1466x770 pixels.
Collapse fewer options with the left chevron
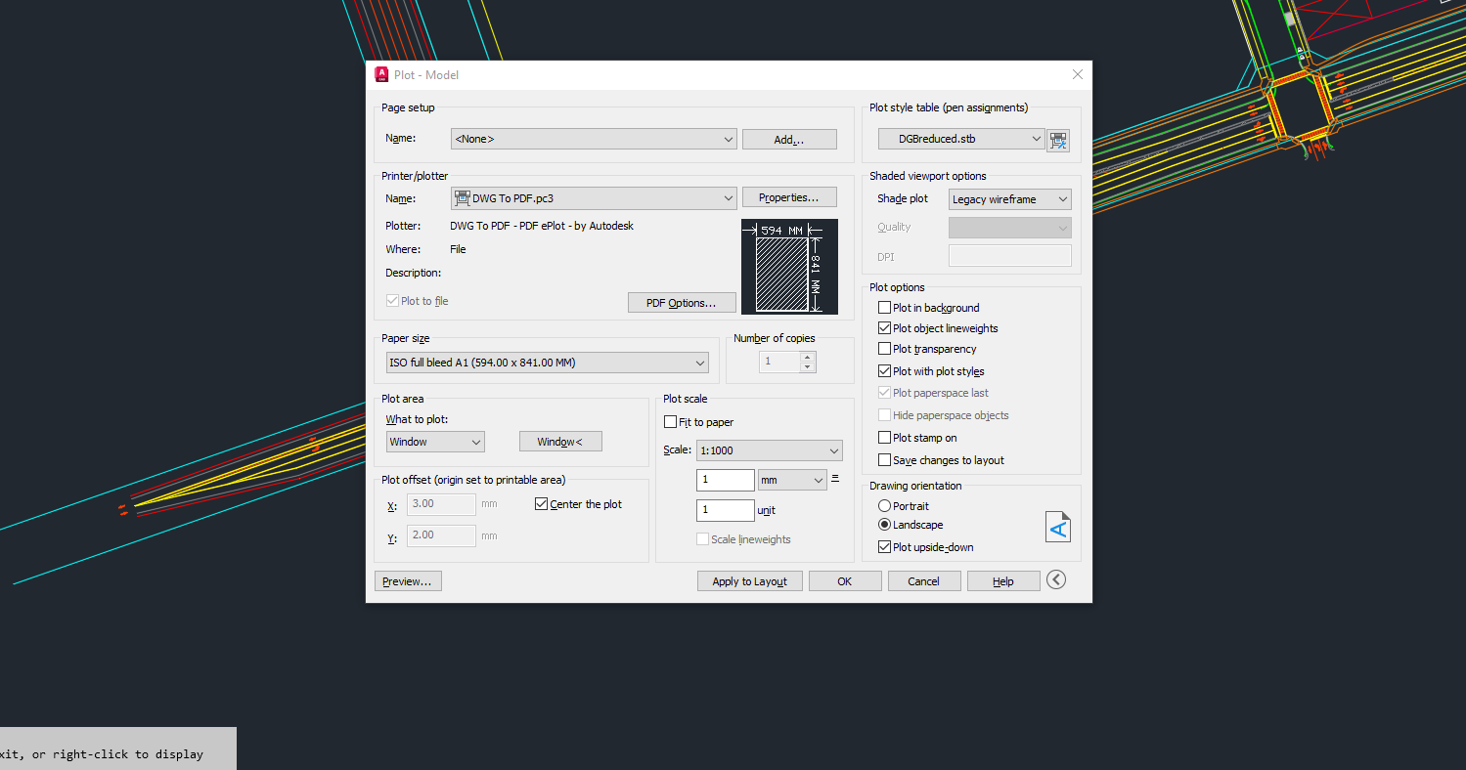coord(1054,578)
